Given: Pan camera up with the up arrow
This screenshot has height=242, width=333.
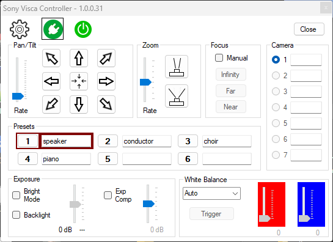Looking at the screenshot, I should (x=79, y=58).
